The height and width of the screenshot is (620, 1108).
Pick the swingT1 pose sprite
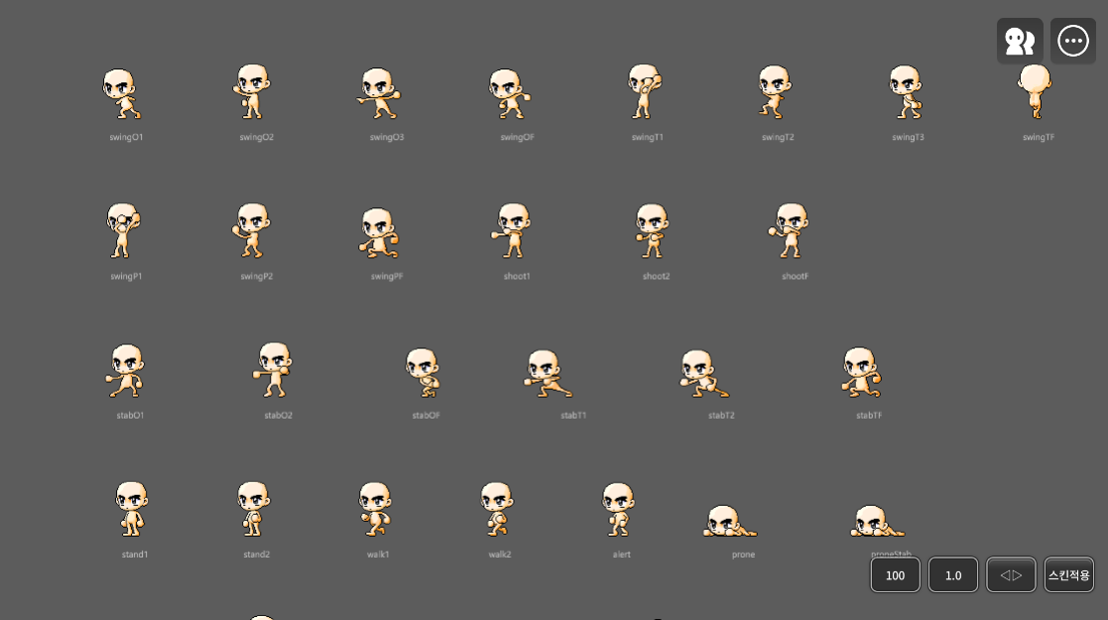(x=645, y=91)
